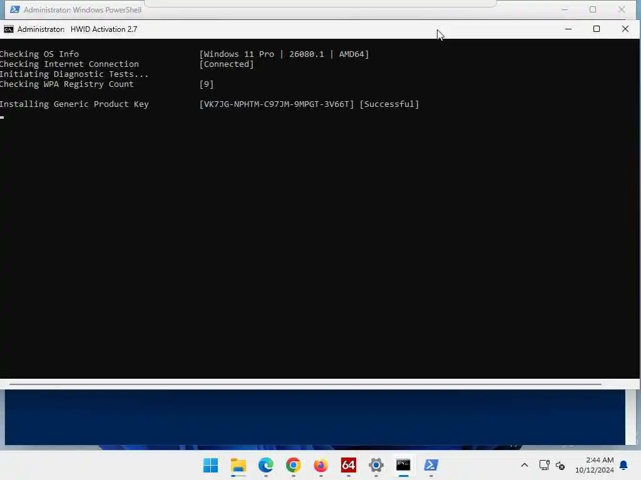Minimize the HWID Activation 2.7 window
The image size is (641, 480).
(568, 29)
